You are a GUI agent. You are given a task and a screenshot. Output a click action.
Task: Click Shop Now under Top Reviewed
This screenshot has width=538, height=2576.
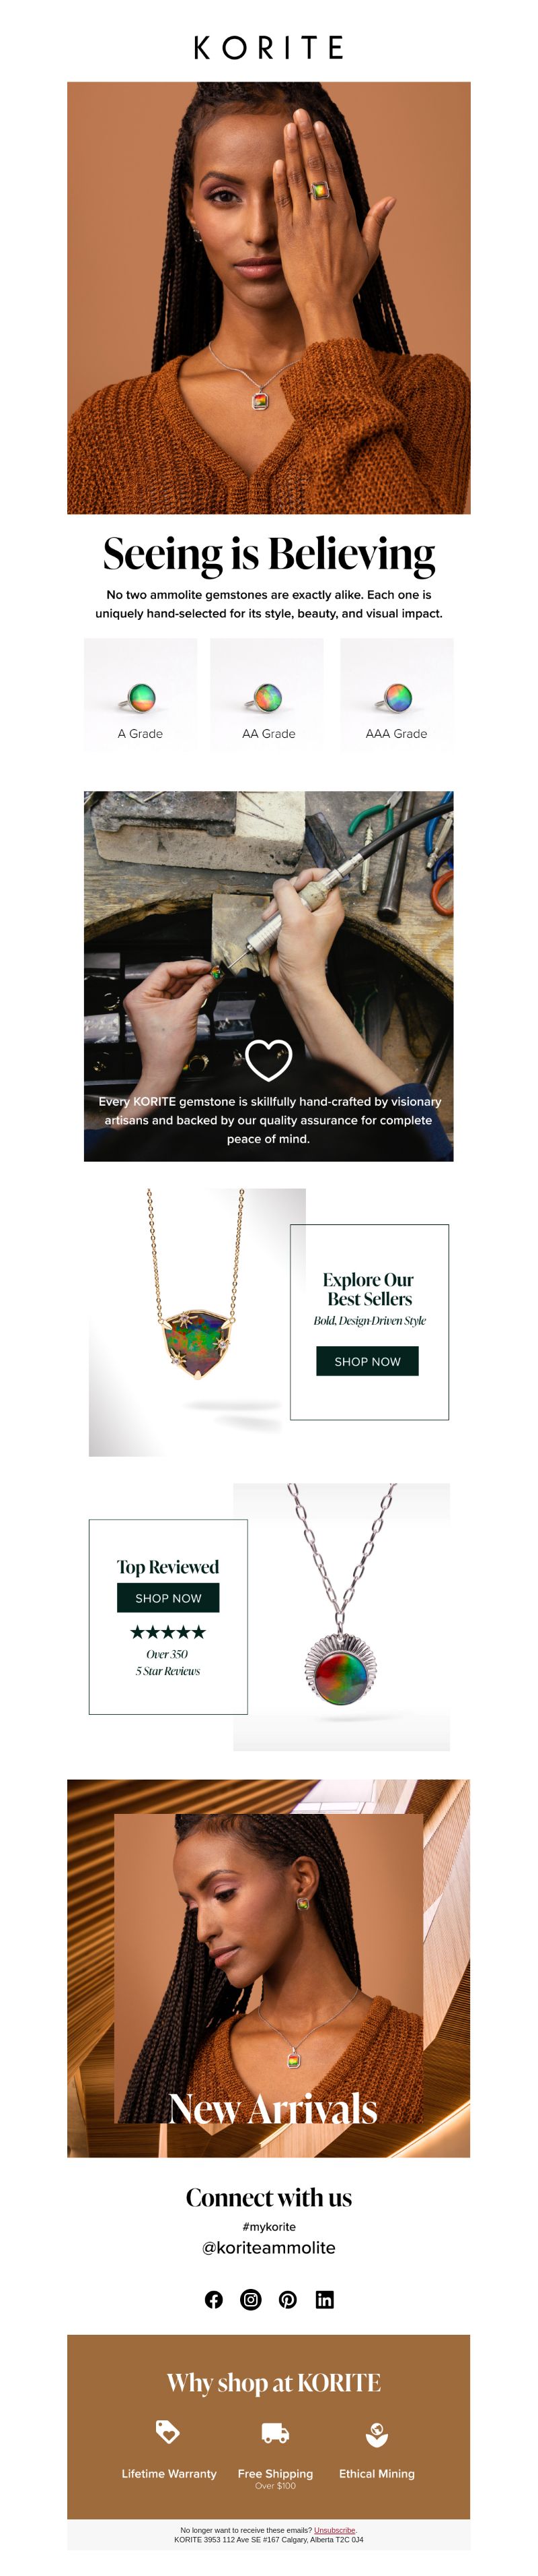(167, 1598)
